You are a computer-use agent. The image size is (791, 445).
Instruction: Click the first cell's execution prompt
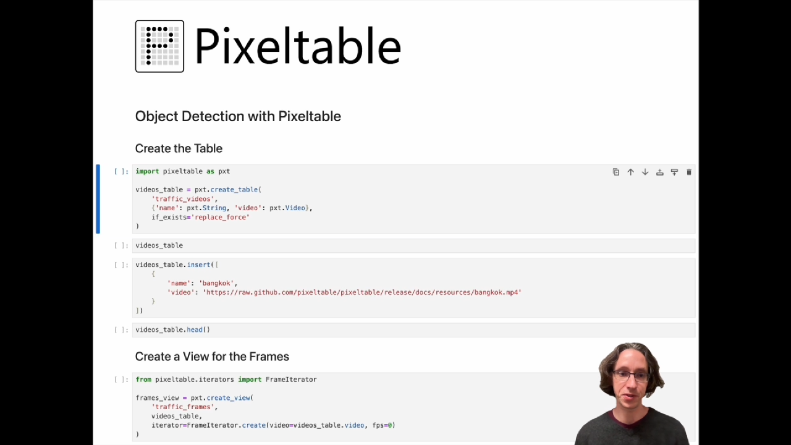tap(121, 172)
